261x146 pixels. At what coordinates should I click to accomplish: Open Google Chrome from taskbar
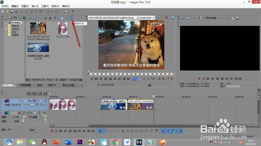tap(115, 142)
